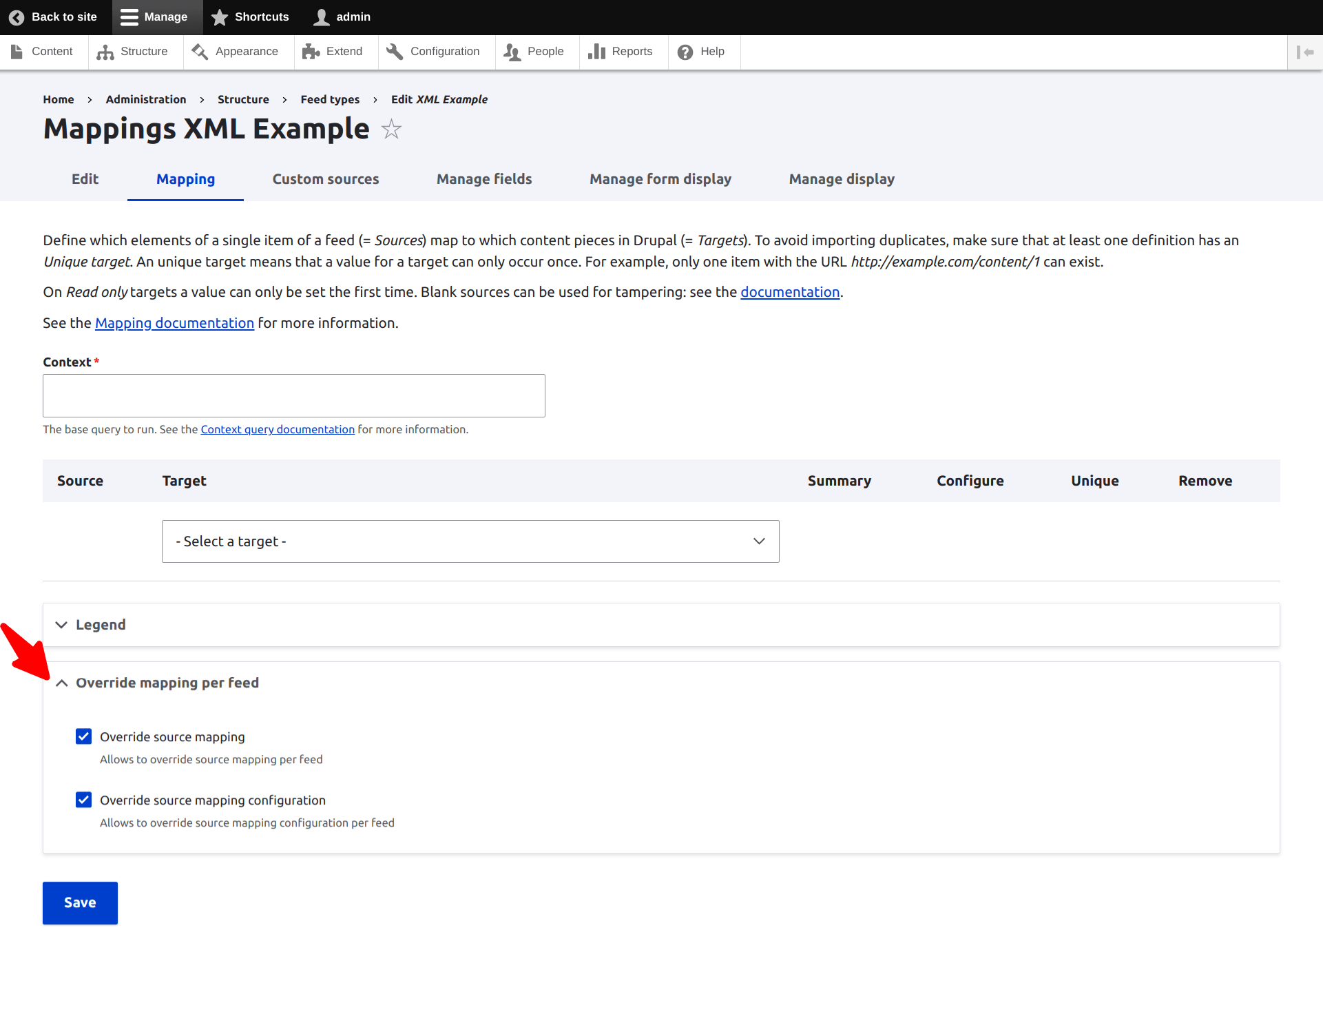Open the Mapping documentation link
The width and height of the screenshot is (1323, 1025).
[174, 323]
